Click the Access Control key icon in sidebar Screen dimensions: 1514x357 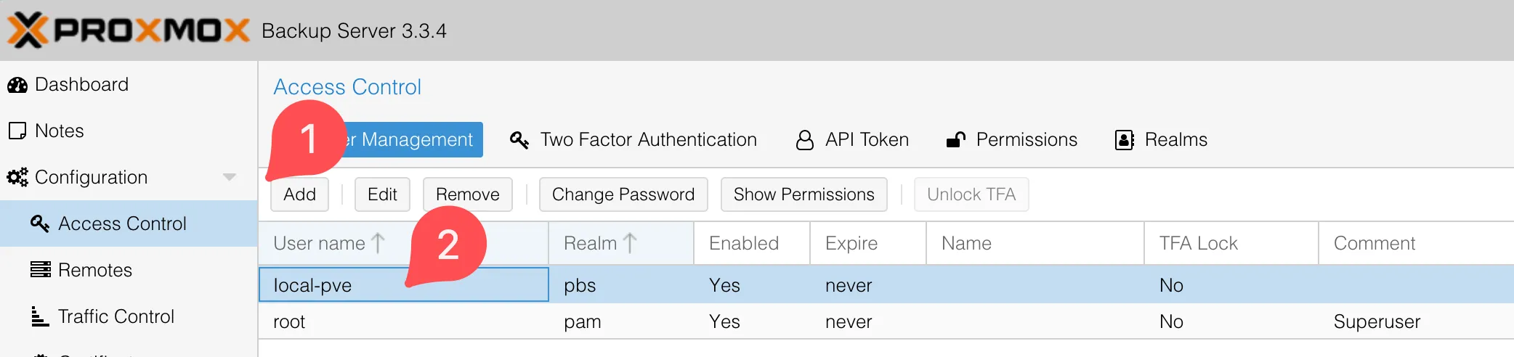click(x=40, y=223)
